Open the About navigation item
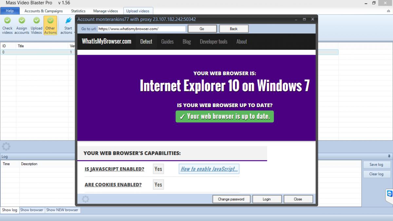 pos(242,42)
